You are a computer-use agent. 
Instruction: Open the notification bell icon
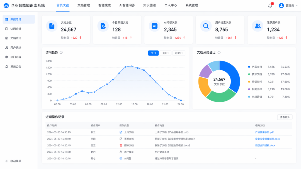[x=270, y=6]
